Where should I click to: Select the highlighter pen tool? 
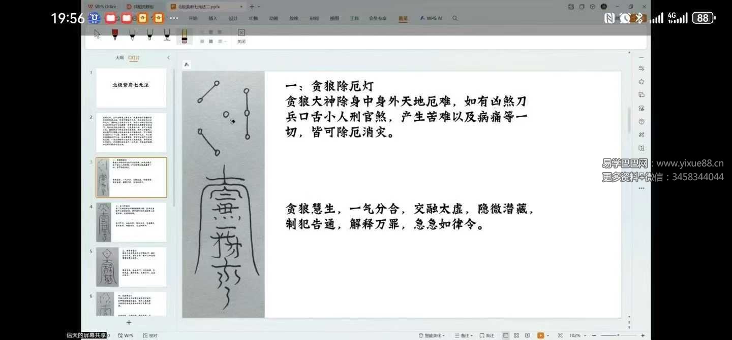pos(184,36)
